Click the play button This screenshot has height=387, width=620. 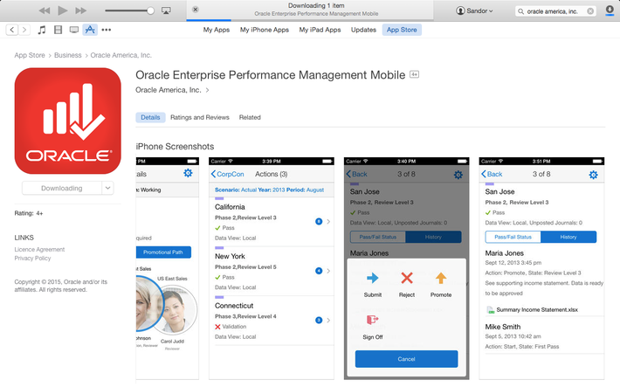(x=63, y=10)
